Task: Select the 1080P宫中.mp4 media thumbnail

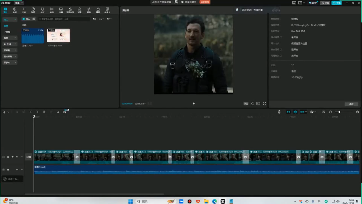Action: coord(59,36)
